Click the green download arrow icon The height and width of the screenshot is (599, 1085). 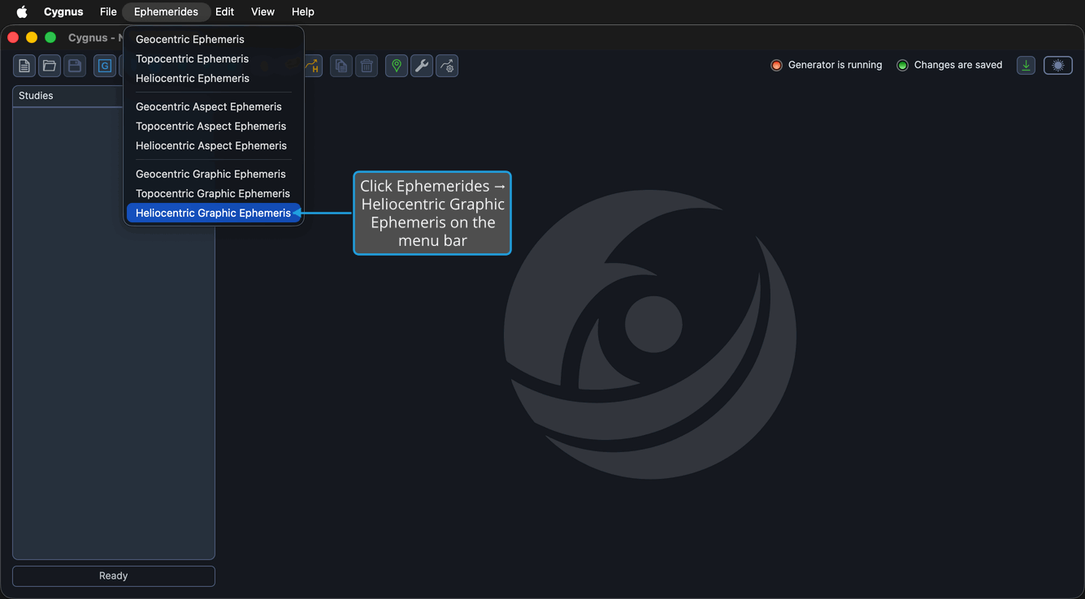pyautogui.click(x=1026, y=66)
